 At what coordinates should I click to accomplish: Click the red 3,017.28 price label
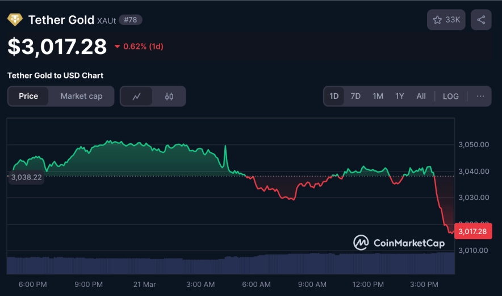[472, 231]
